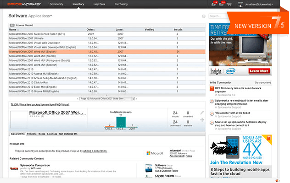The height and width of the screenshot is (183, 290).
Task: Click the Software group icon
Action: point(149,168)
